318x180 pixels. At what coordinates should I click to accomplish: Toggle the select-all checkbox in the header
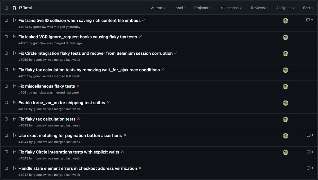[x=6, y=8]
